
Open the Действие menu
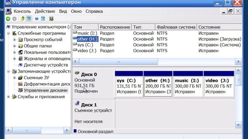click(45, 11)
